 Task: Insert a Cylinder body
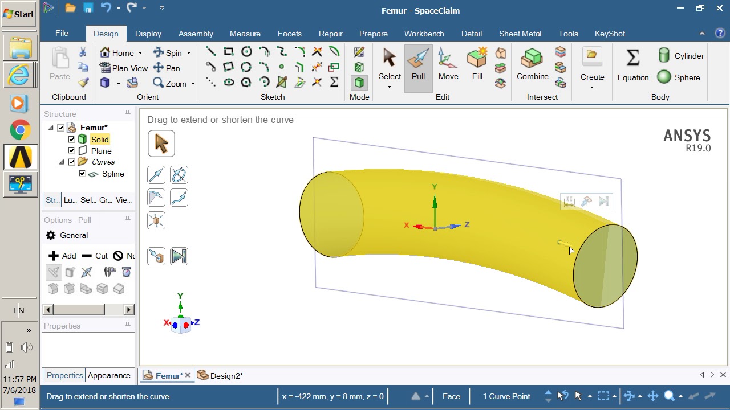682,56
